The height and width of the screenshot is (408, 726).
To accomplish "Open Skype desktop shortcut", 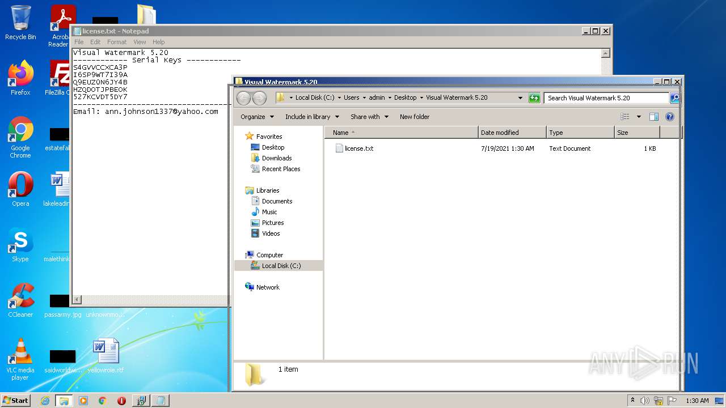I will click(x=20, y=245).
